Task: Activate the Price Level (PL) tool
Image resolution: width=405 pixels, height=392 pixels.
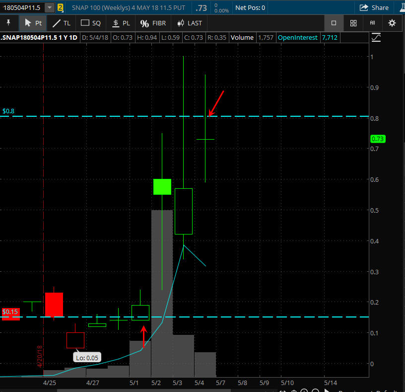Action: (x=121, y=23)
